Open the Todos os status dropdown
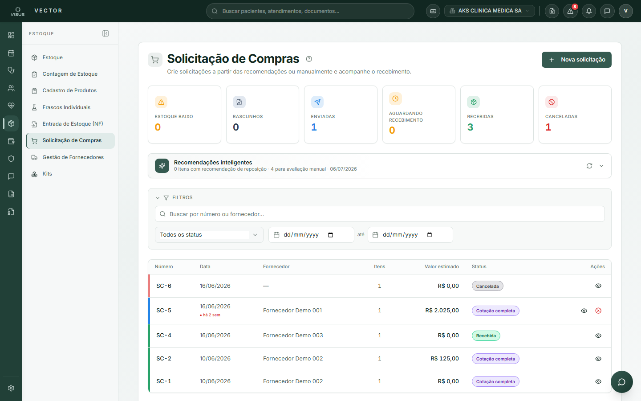The width and height of the screenshot is (641, 401). click(209, 235)
